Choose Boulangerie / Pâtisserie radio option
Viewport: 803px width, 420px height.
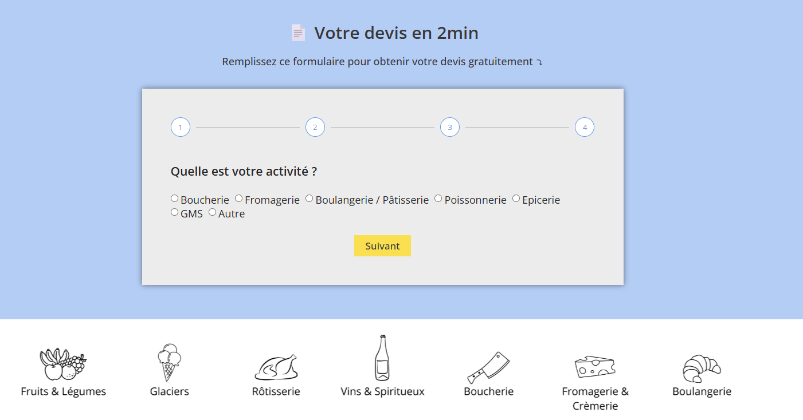[310, 199]
